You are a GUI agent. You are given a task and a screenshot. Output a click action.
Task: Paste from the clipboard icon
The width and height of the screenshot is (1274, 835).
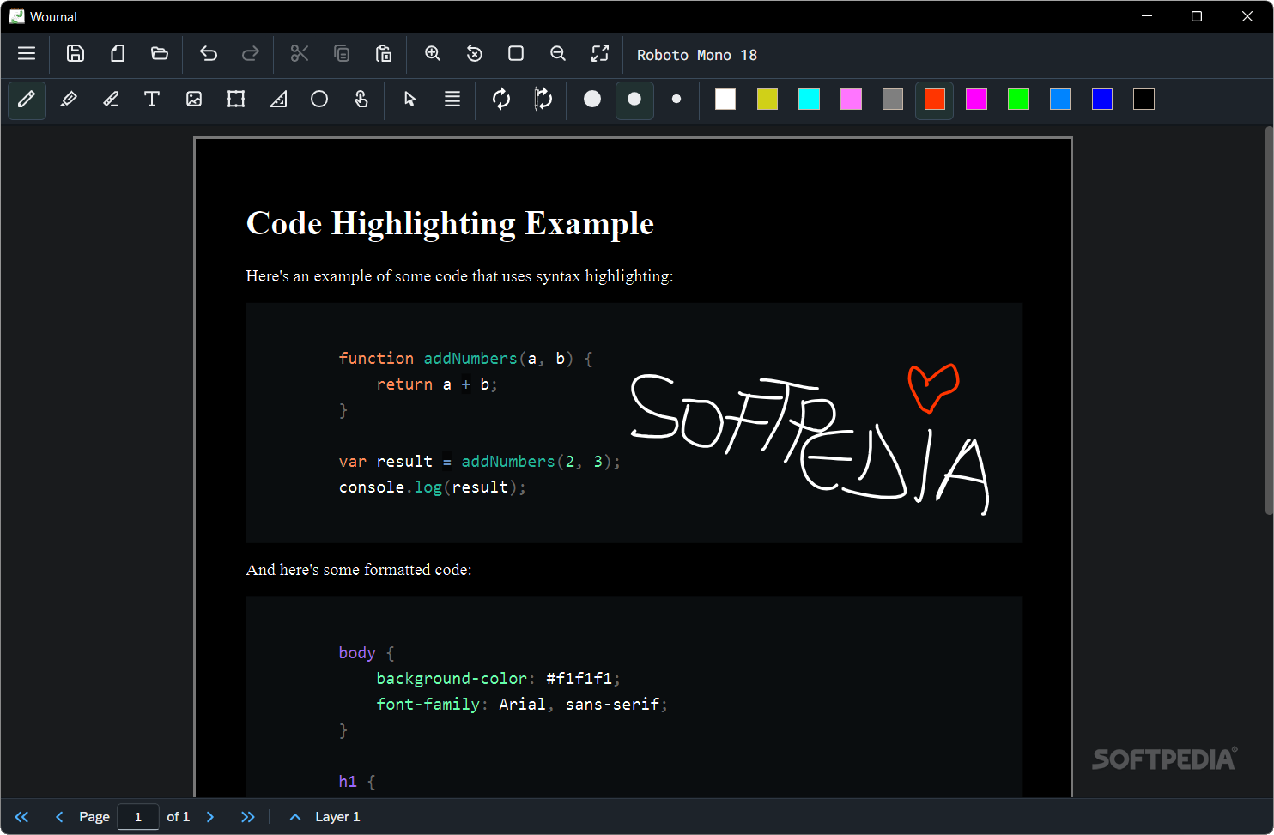tap(384, 53)
